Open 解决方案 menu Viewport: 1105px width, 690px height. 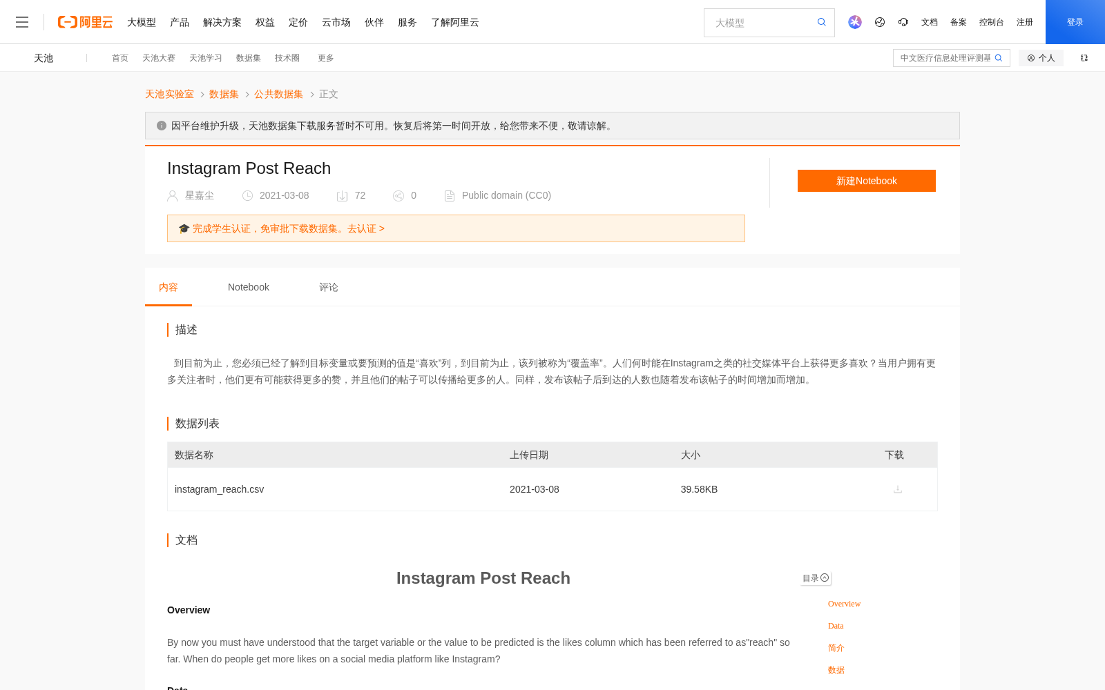pyautogui.click(x=222, y=22)
